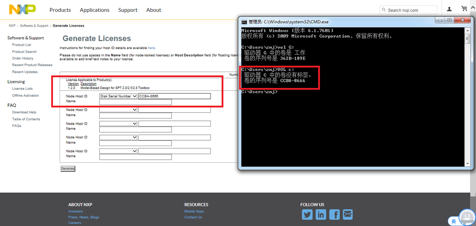Click the Software & Support sidebar heading
The height and width of the screenshot is (226, 476).
[25, 38]
